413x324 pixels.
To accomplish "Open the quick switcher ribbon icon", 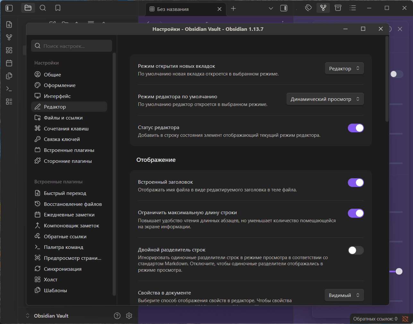I will coord(9,24).
